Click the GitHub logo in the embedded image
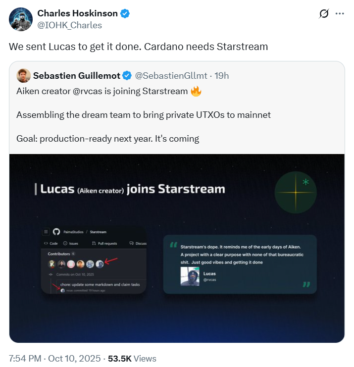The height and width of the screenshot is (367, 354). coord(56,232)
